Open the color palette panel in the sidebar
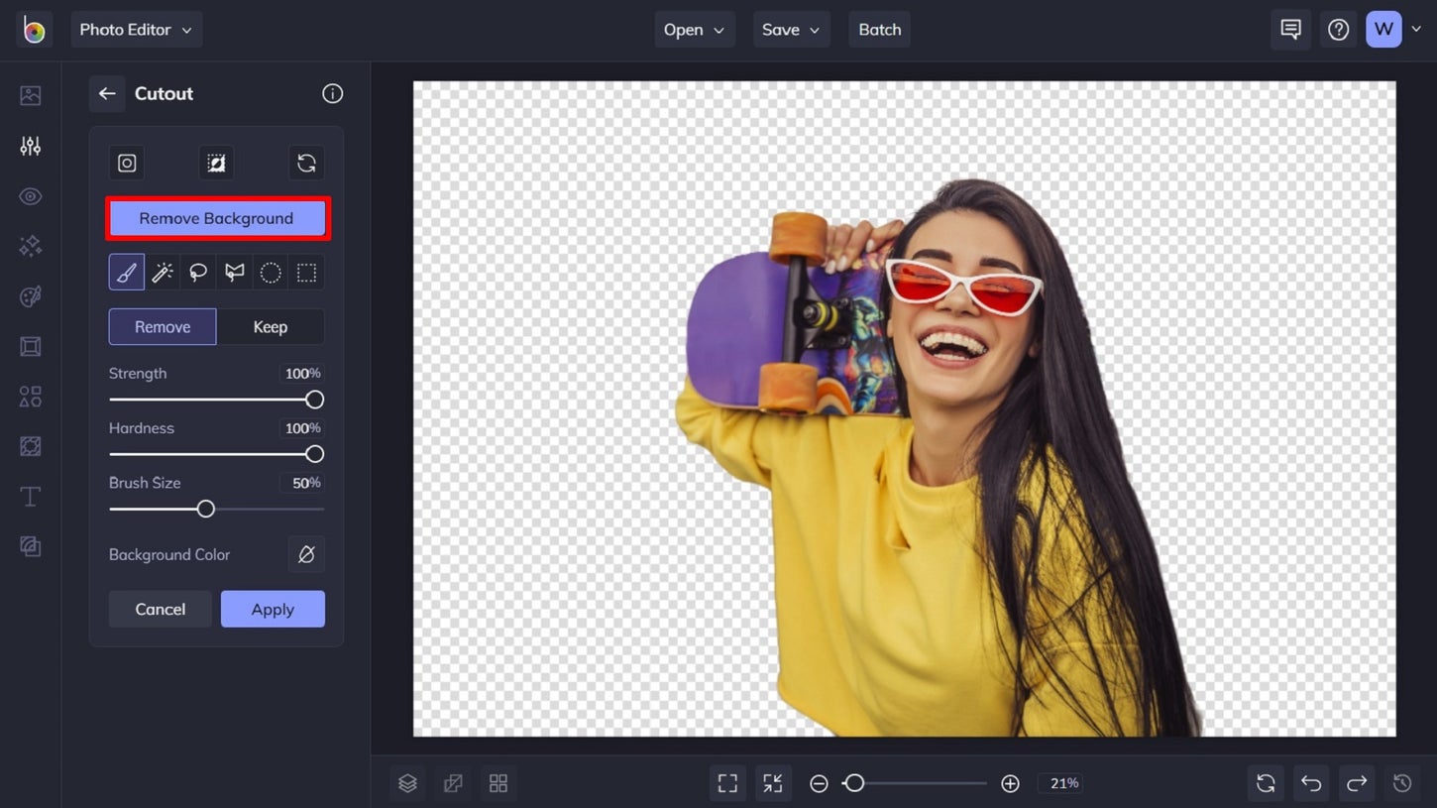This screenshot has width=1437, height=808. (30, 295)
